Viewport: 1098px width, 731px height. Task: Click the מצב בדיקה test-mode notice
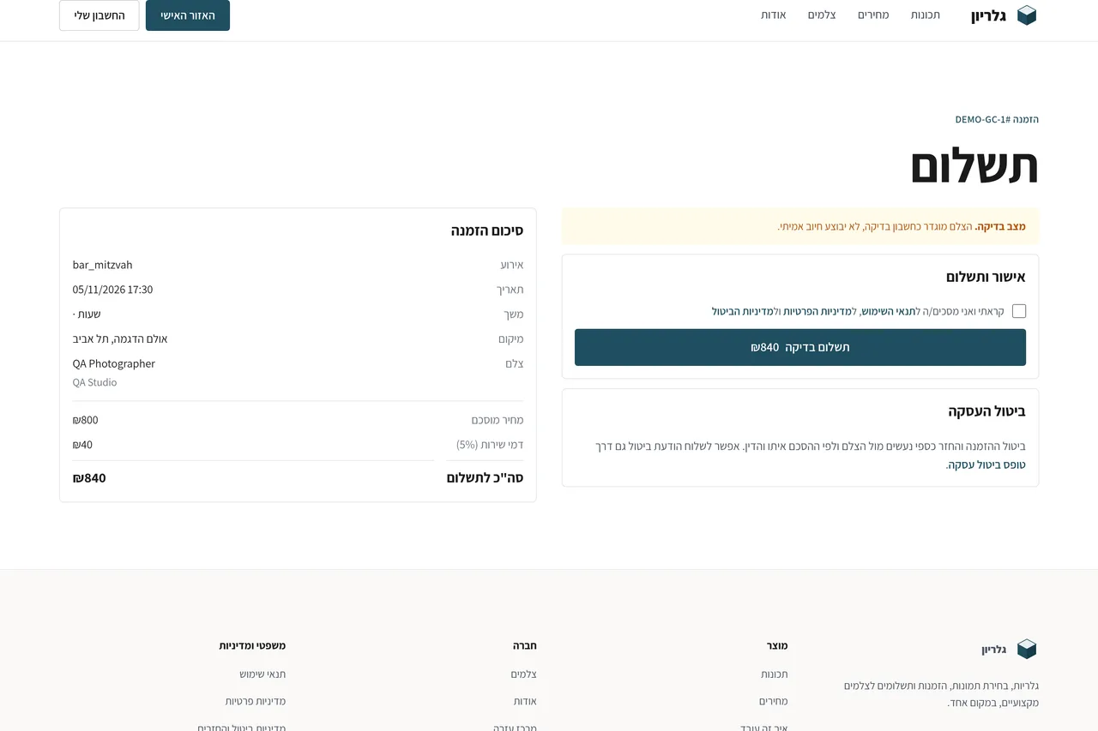click(800, 226)
